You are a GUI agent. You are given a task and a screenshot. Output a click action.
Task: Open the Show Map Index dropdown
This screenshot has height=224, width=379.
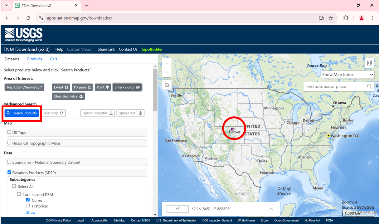tap(347, 75)
